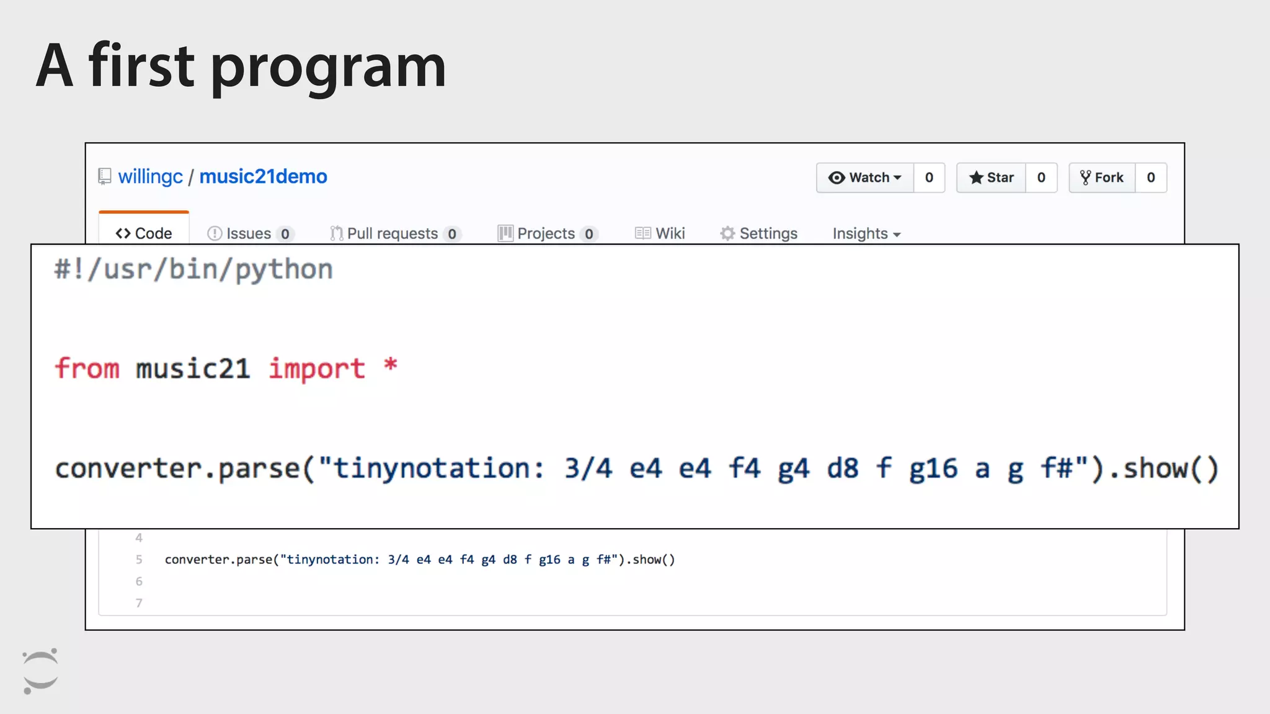Select line number 7 in the code

coord(139,603)
